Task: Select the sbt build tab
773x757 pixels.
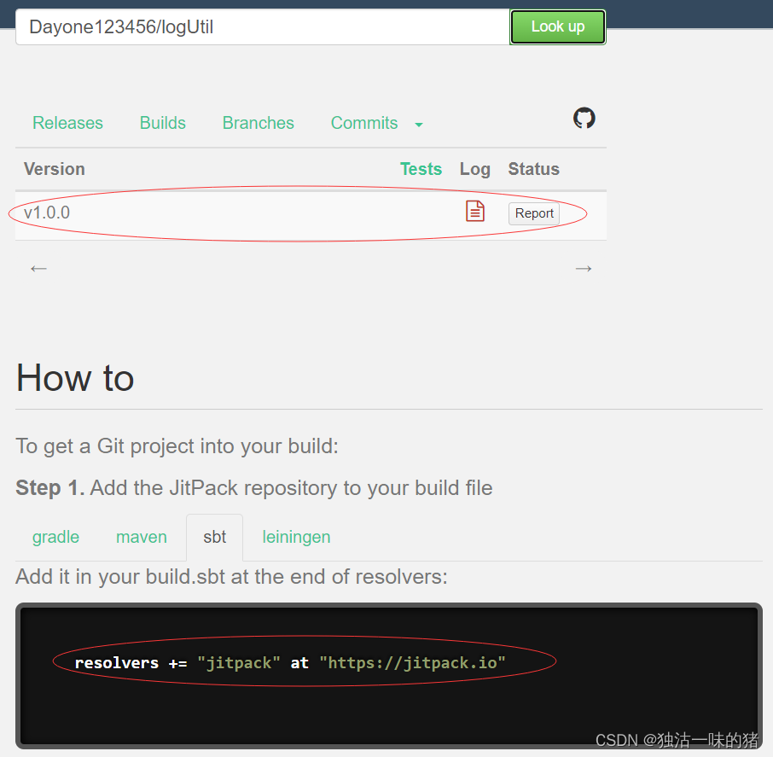Action: (214, 537)
